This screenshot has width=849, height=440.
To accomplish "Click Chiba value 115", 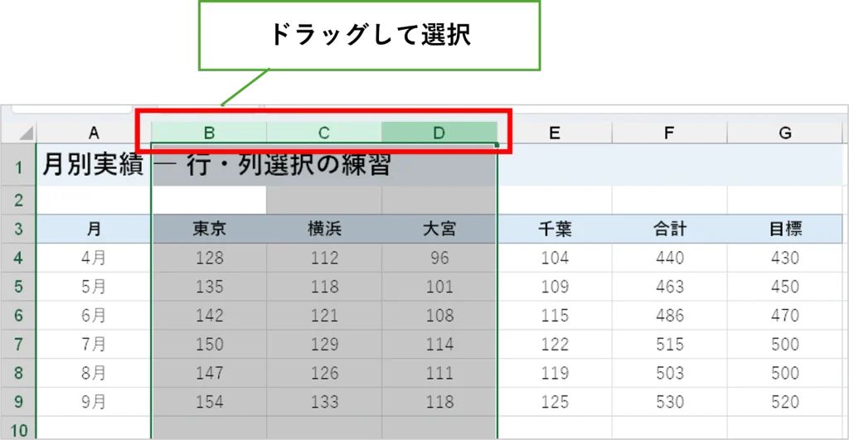I will coord(555,315).
